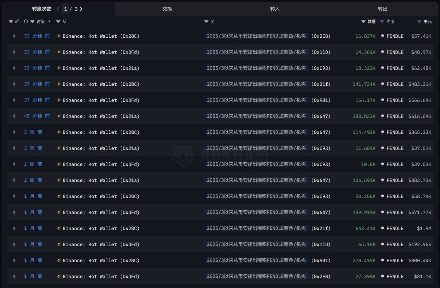Viewport: 440px width, 288px height.
Task: Click the current page number field showing 1
Action: click(x=65, y=9)
